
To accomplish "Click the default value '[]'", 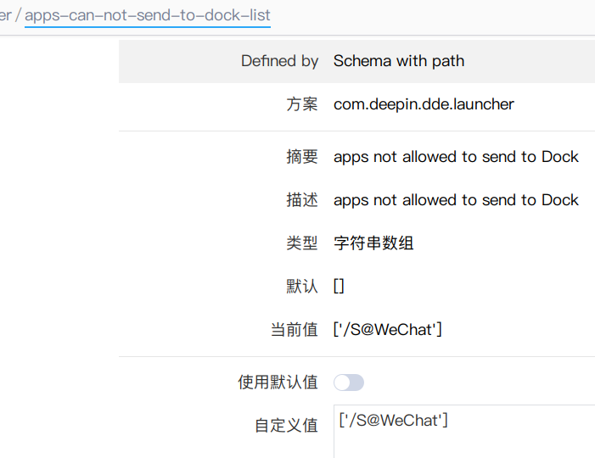I will coord(339,287).
